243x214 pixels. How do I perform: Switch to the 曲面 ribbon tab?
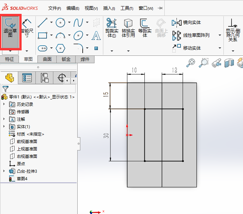pyautogui.click(x=47, y=59)
